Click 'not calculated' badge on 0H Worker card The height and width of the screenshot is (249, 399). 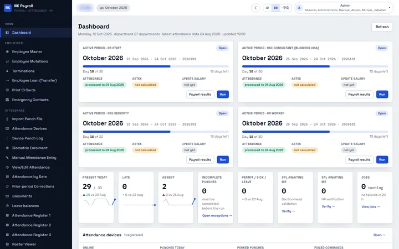(x=305, y=150)
